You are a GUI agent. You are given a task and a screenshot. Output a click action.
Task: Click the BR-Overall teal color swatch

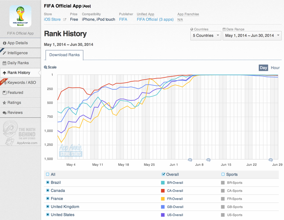tap(163, 183)
